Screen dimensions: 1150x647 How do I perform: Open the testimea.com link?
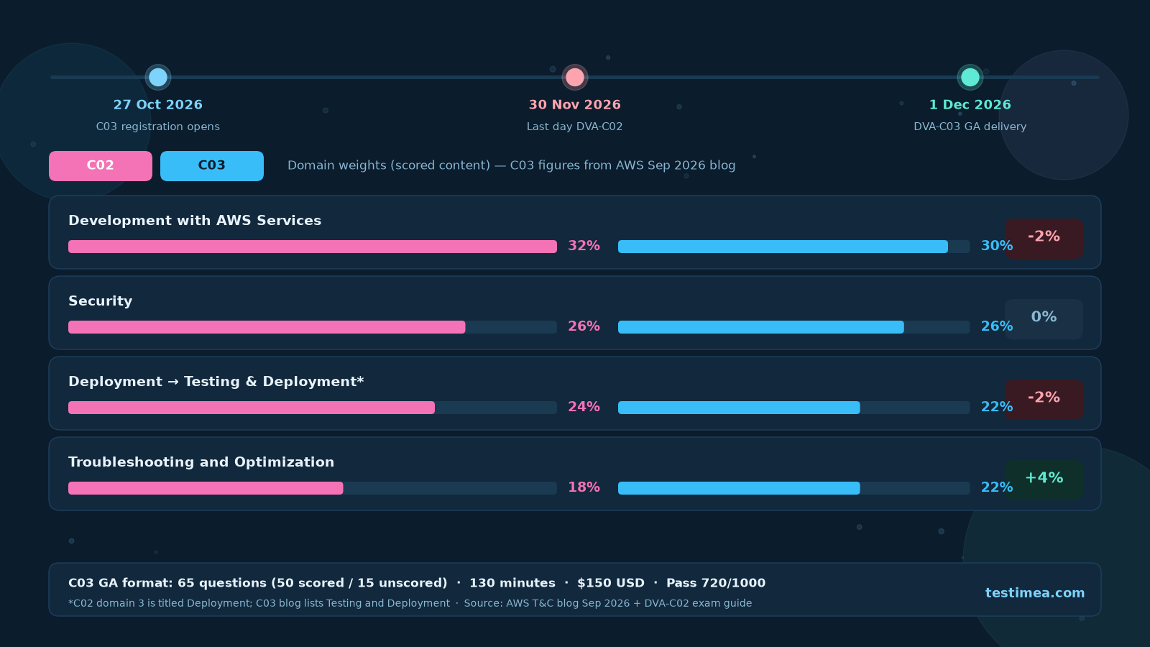tap(1035, 593)
